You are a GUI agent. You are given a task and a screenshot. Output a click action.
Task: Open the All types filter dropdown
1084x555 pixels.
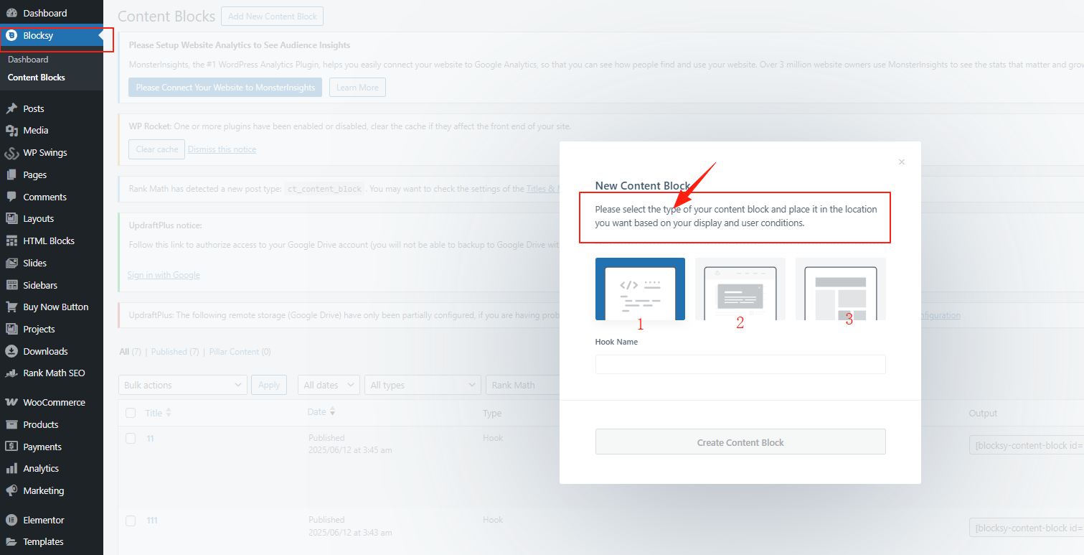[x=423, y=385]
